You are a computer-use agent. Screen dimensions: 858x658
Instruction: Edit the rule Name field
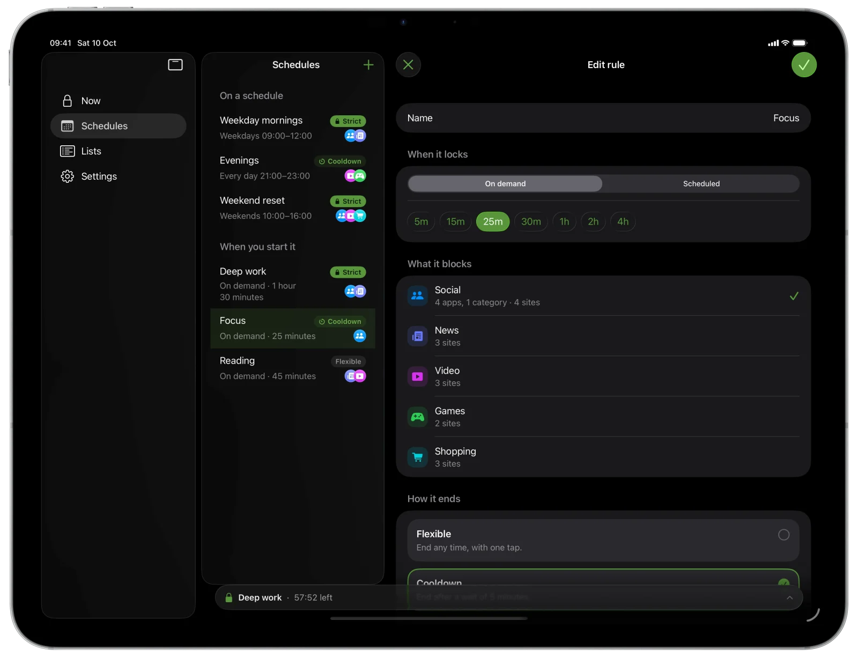(603, 118)
